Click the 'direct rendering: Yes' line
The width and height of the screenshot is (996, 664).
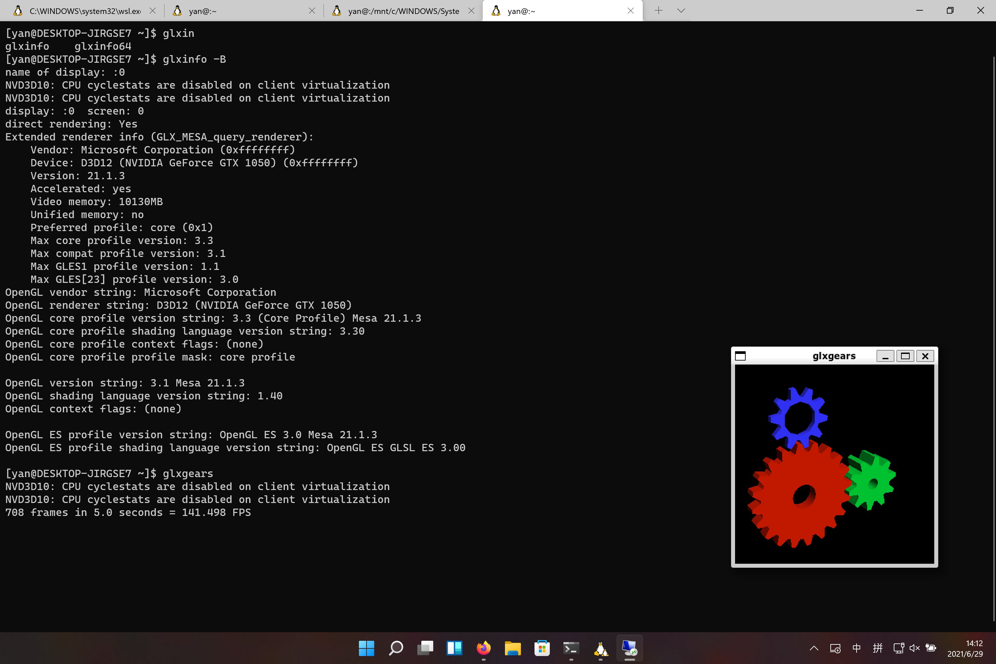point(71,124)
